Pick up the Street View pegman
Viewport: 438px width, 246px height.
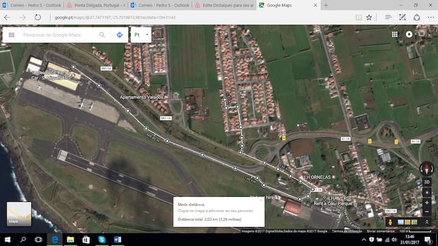(390, 223)
